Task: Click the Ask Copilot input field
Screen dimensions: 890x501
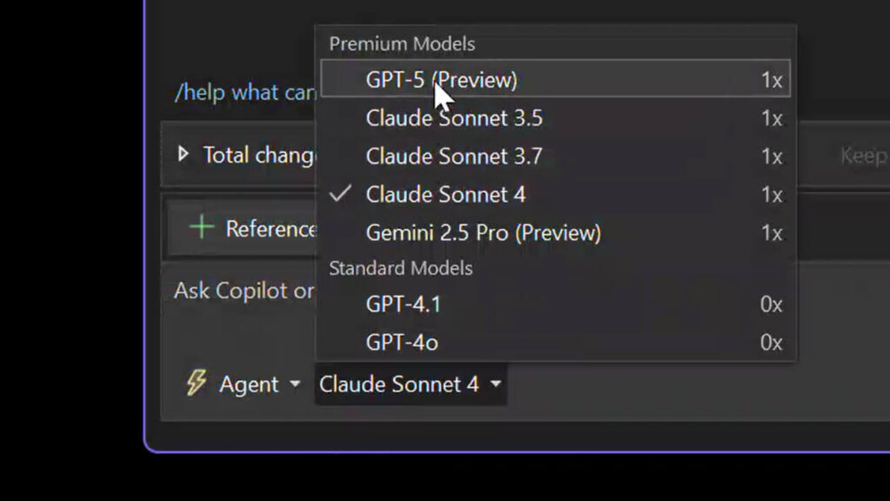Action: [x=243, y=291]
